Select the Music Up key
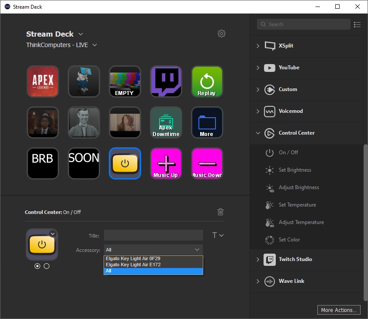This screenshot has width=368, height=319. click(x=166, y=163)
